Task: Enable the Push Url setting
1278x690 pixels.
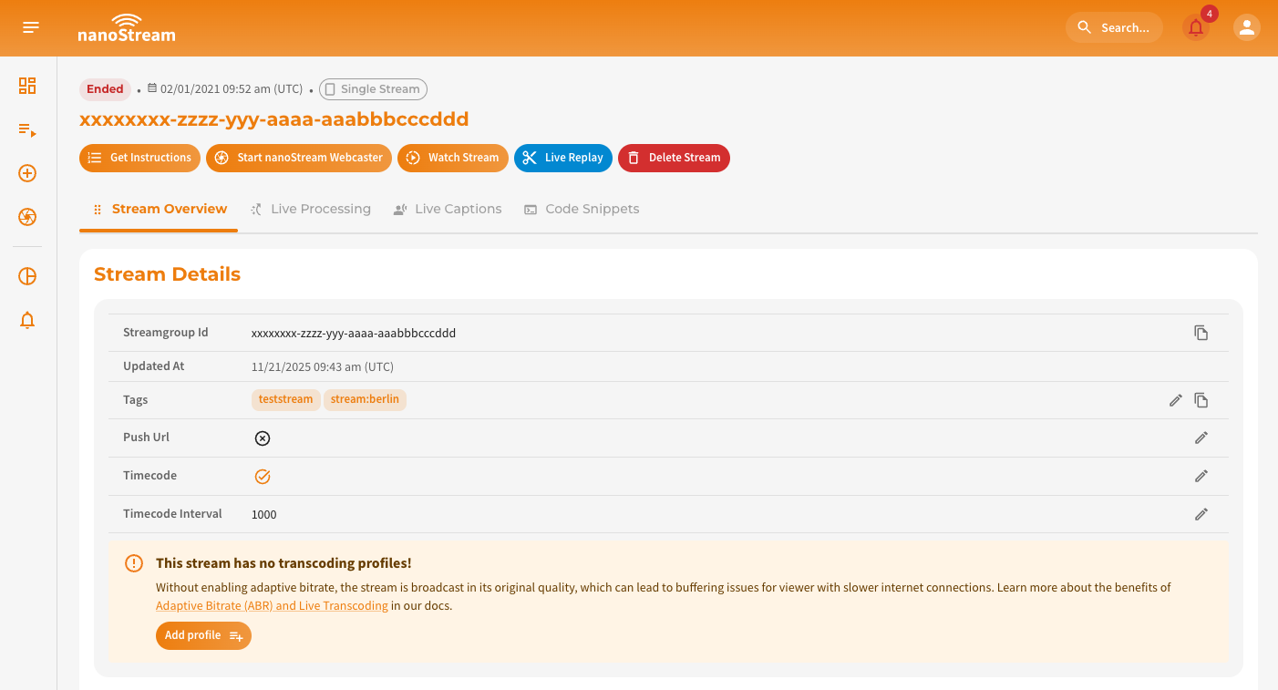Action: (263, 438)
